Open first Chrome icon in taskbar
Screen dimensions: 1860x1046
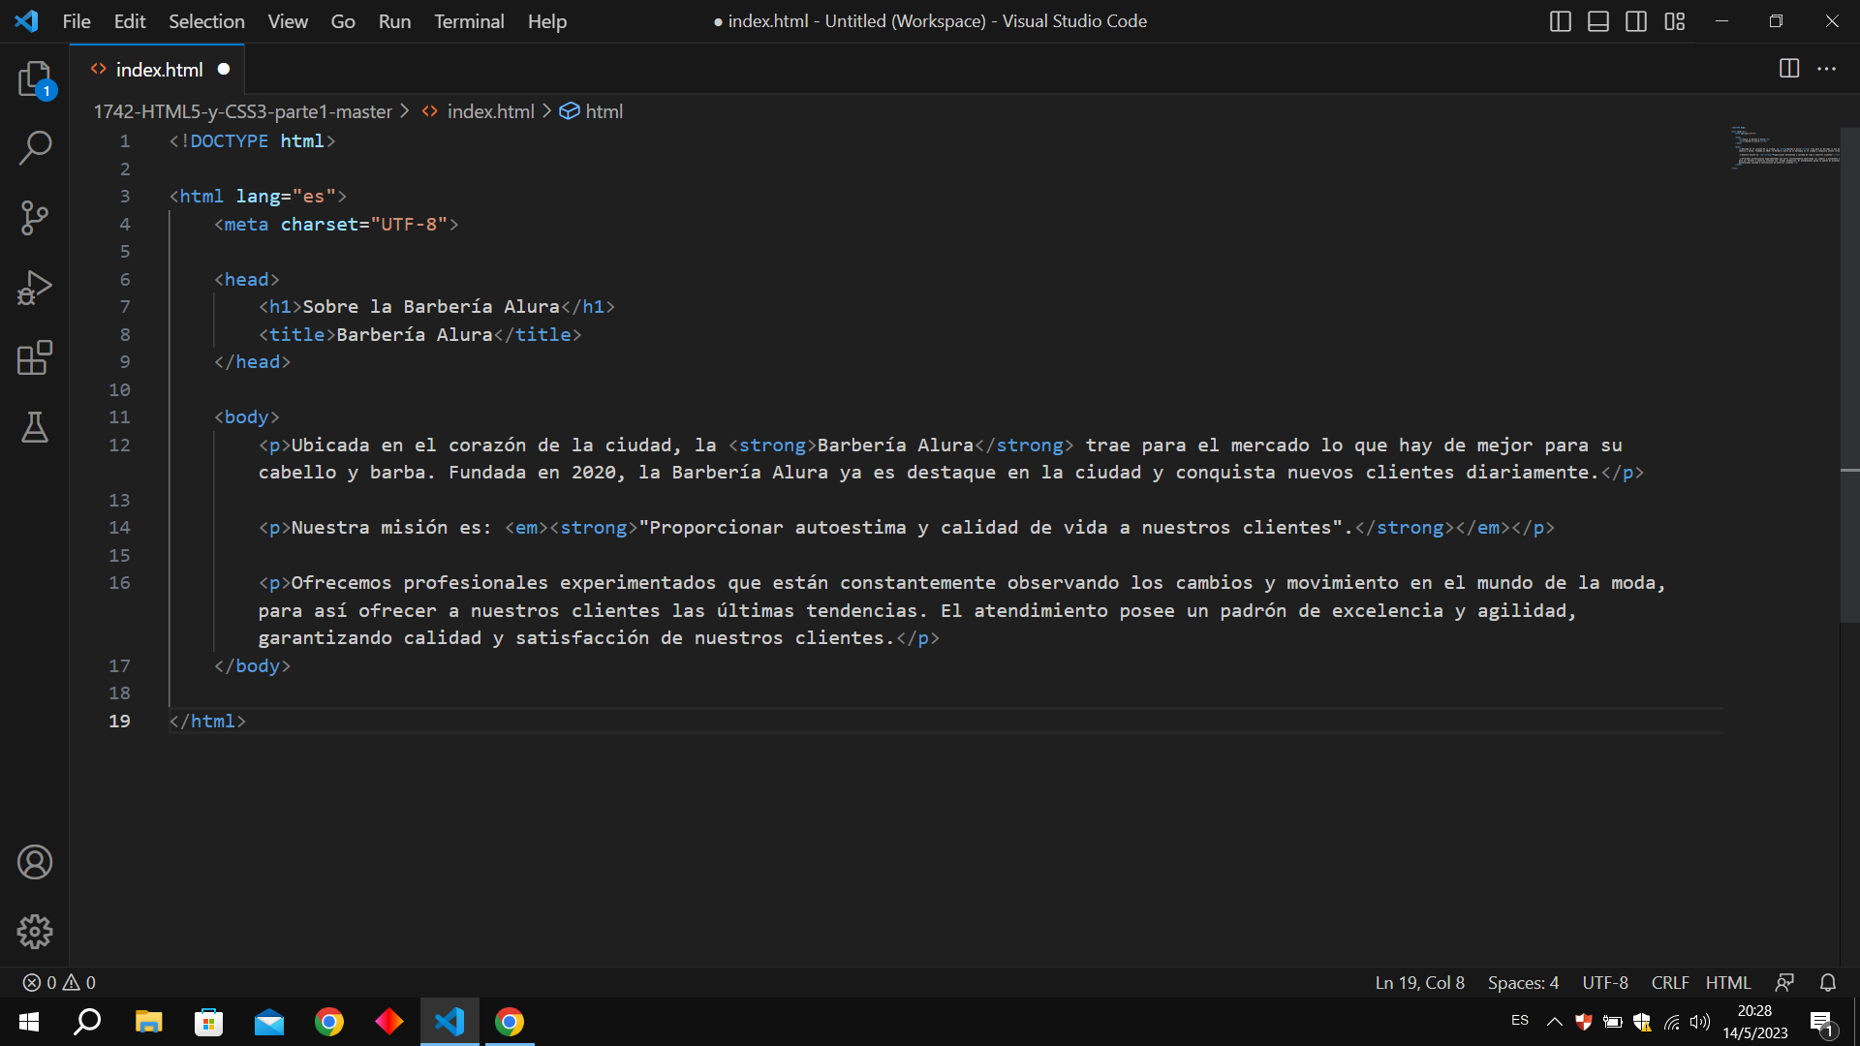(329, 1022)
